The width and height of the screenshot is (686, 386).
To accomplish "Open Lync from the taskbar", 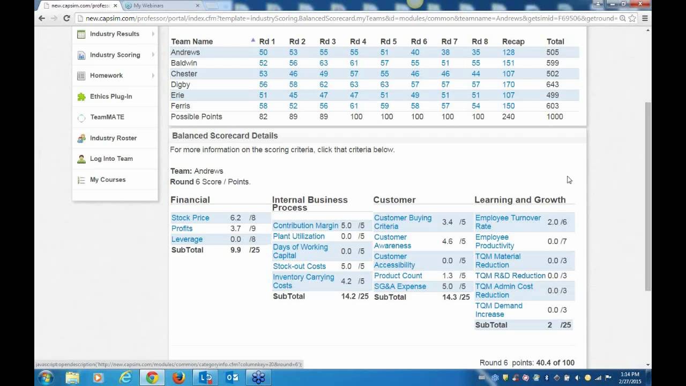I will 206,377.
